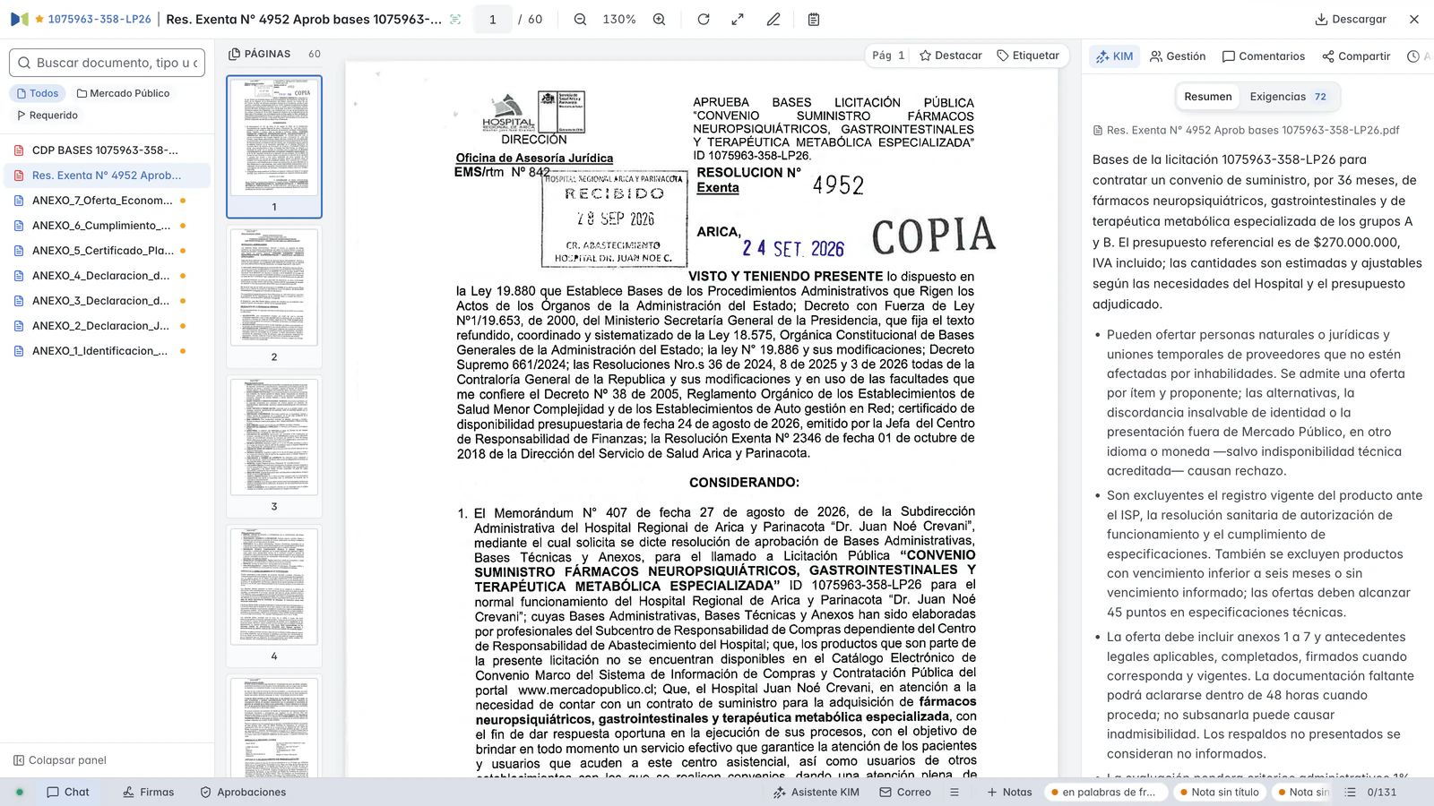This screenshot has height=806, width=1434.
Task: Zoom in the document view
Action: (659, 19)
